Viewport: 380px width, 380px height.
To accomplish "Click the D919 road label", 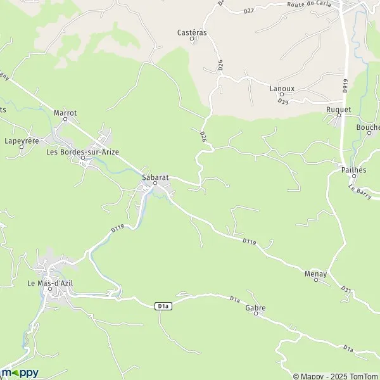I will (345, 85).
